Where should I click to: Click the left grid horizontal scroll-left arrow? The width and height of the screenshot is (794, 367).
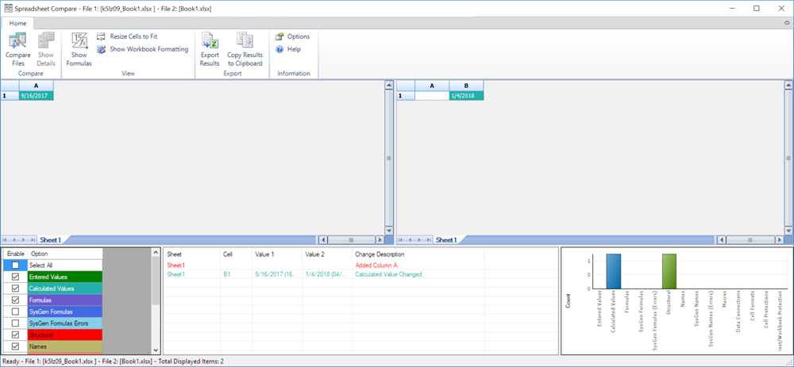(x=322, y=240)
